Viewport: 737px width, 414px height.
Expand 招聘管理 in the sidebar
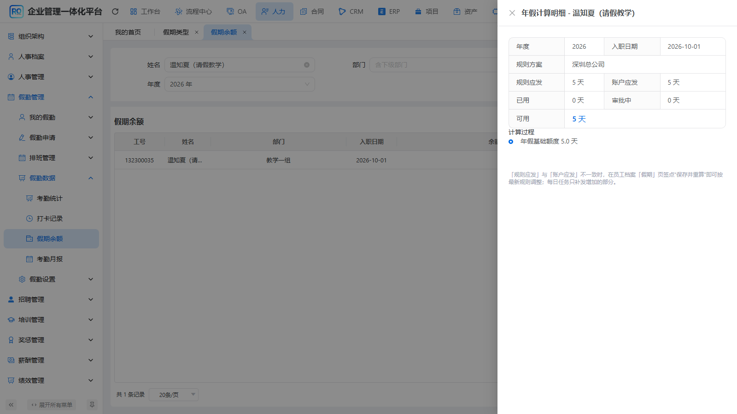tap(51, 299)
